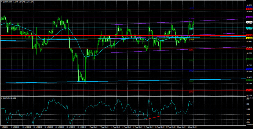Image resolution: width=253 pixels, height=129 pixels.
Task: Select the red 1.1828 price level tag
Action: tap(249, 9)
